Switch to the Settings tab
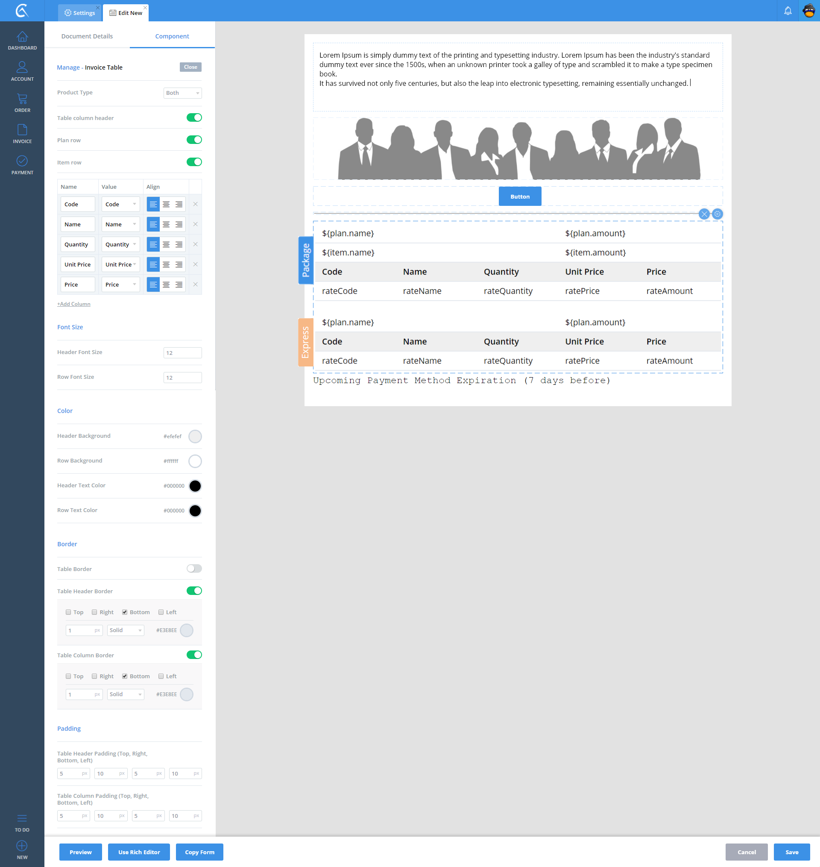 pos(79,13)
